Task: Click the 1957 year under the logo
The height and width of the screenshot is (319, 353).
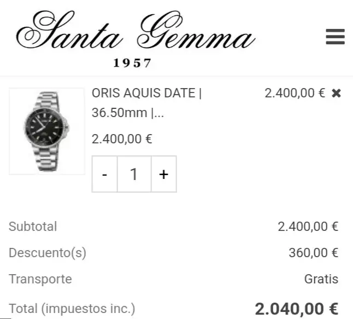Action: click(x=132, y=63)
